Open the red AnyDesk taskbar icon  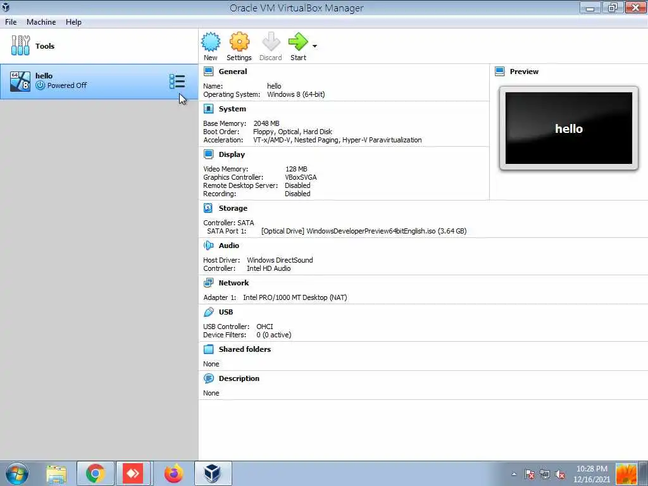click(x=133, y=473)
